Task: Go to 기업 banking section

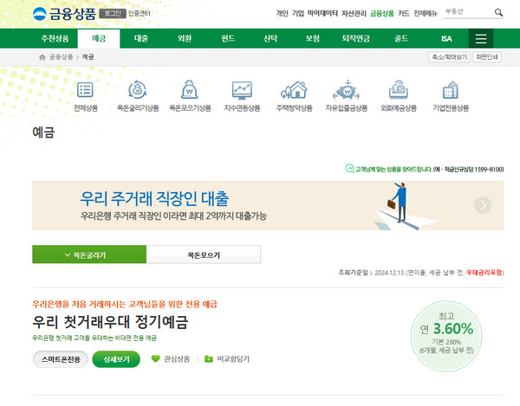Action: [x=298, y=13]
